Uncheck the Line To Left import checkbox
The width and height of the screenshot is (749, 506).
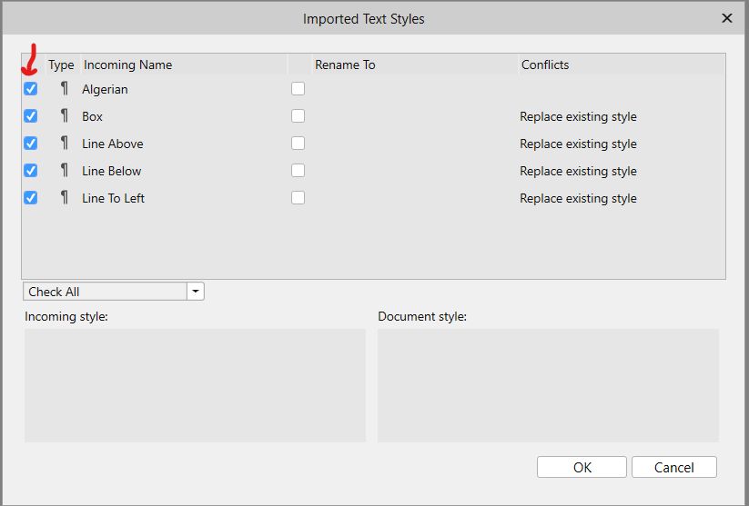(x=31, y=197)
